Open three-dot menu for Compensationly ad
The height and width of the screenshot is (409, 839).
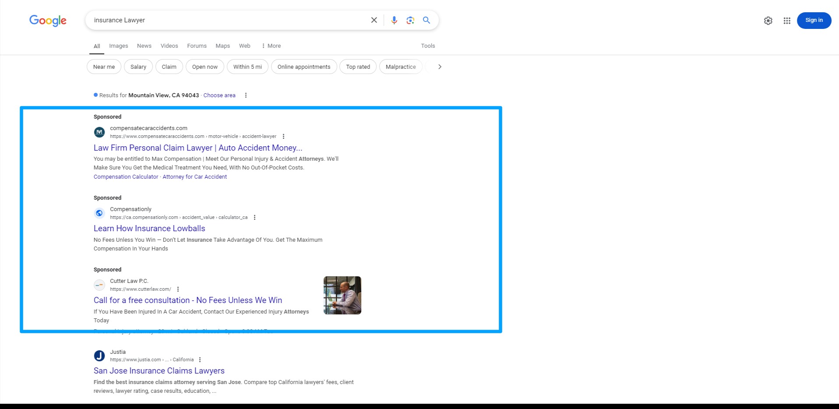coord(254,218)
